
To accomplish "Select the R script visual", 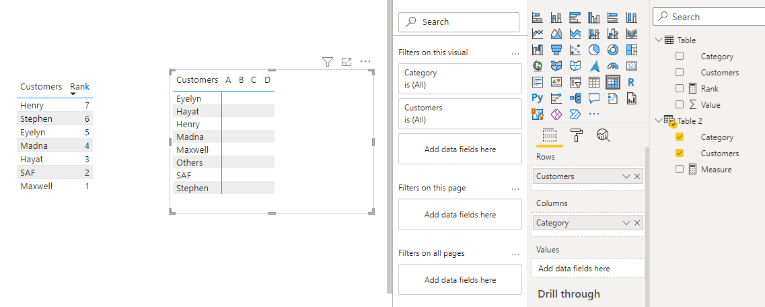I will tap(632, 82).
